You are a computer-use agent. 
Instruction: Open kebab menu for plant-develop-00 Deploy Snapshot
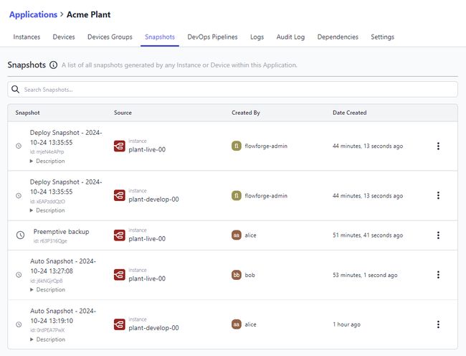coord(438,196)
